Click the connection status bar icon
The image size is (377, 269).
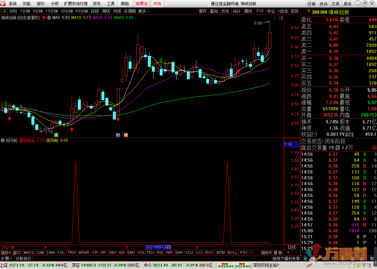click(x=233, y=265)
